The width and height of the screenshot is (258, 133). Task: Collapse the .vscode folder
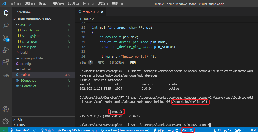(26, 25)
